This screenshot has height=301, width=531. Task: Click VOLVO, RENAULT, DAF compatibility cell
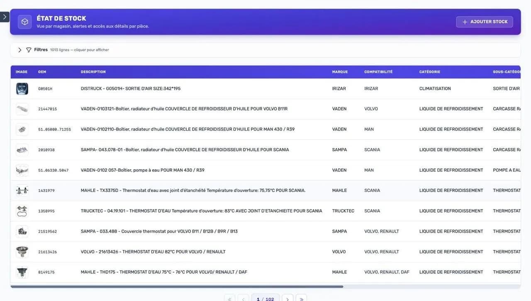click(x=387, y=272)
